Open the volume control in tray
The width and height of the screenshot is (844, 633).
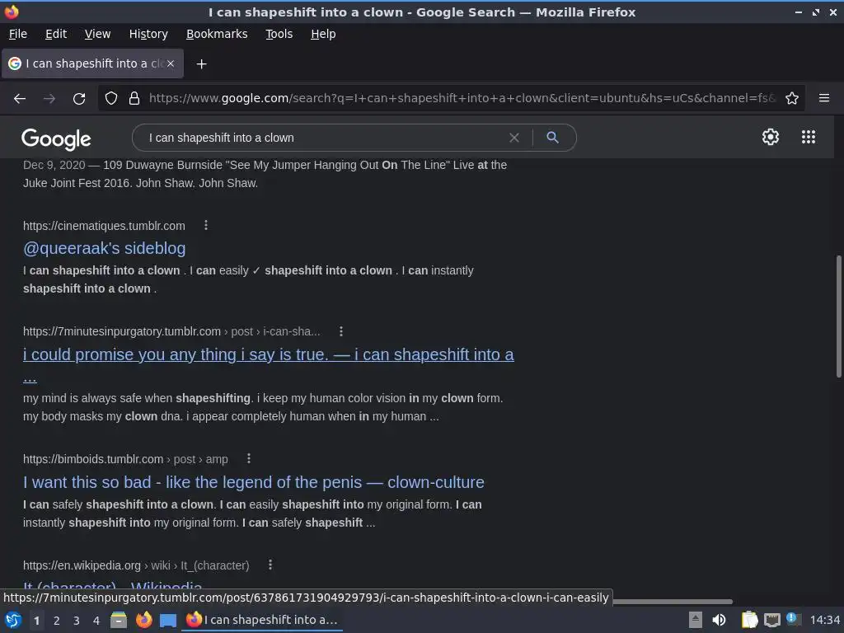719,620
